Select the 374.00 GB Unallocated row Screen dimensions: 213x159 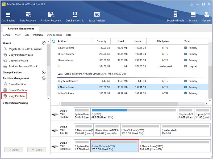tap(133, 67)
